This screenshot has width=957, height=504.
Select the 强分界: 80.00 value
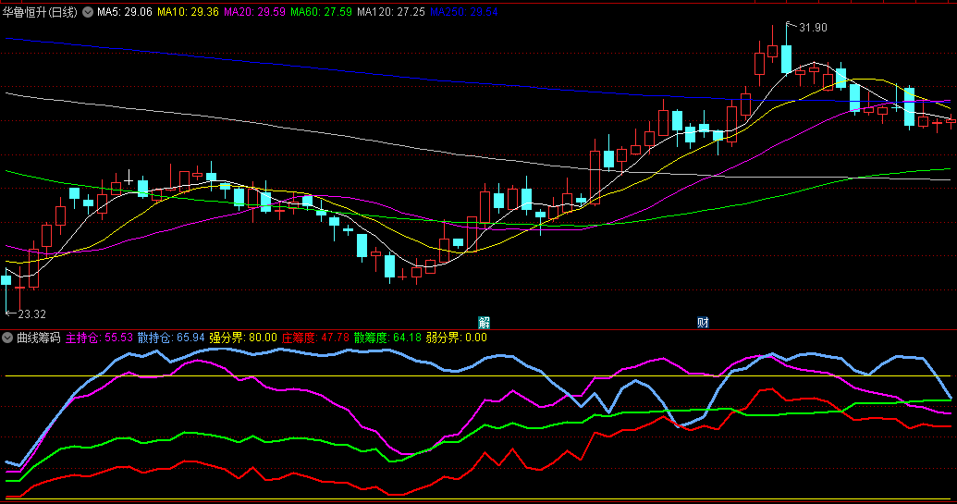tap(243, 338)
